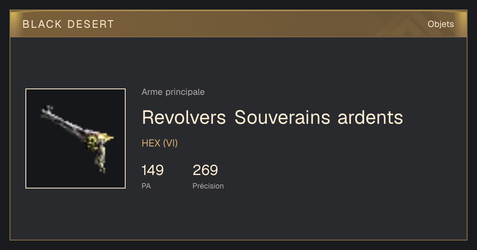Click the word ardents in the item name
Image resolution: width=477 pixels, height=250 pixels.
pyautogui.click(x=370, y=117)
